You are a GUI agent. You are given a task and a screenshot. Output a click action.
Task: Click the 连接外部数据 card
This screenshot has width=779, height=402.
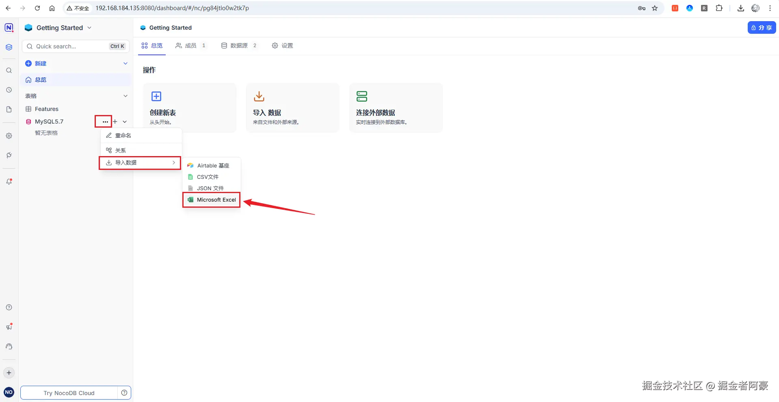[396, 108]
